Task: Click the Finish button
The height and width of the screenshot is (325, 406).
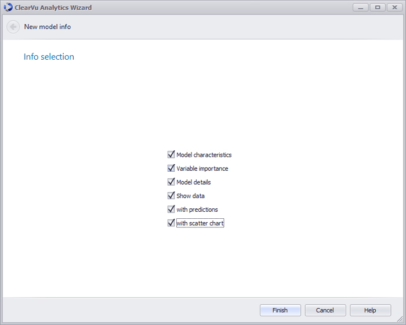Action: tap(280, 310)
